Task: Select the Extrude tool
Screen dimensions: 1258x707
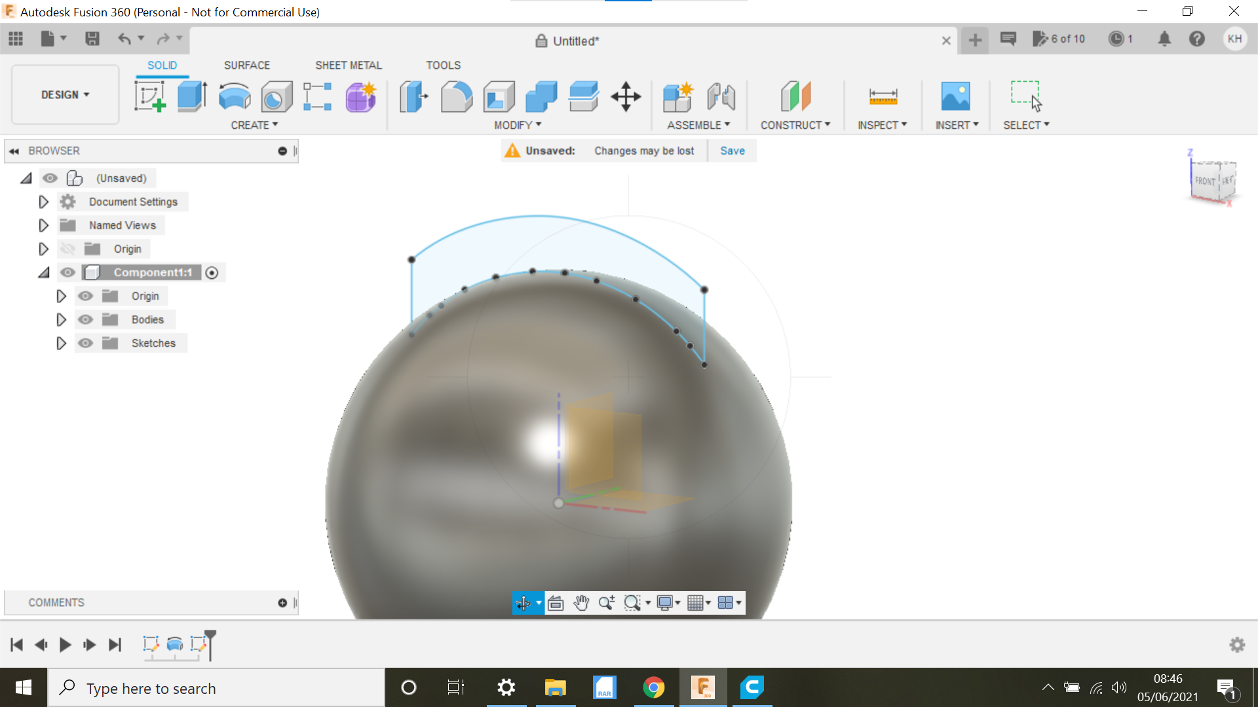Action: 192,96
